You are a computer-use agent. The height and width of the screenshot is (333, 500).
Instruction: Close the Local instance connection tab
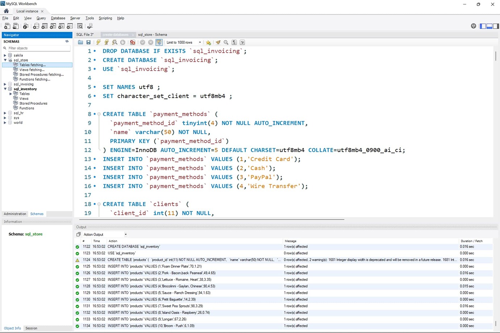pyautogui.click(x=42, y=11)
